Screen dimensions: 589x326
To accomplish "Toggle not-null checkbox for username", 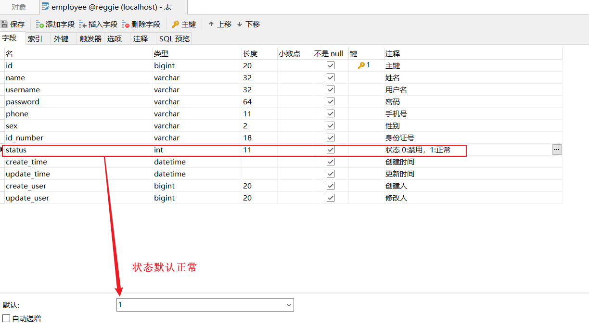I will 331,89.
